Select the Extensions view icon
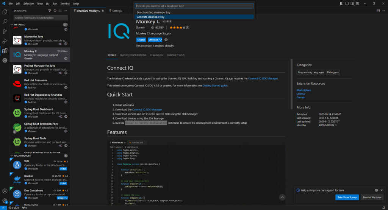388x210 pixels. [5, 51]
